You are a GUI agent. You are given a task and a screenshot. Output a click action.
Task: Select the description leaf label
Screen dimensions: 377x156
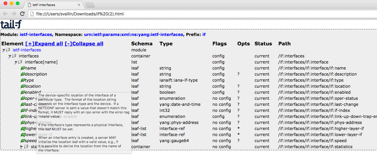click(x=36, y=74)
